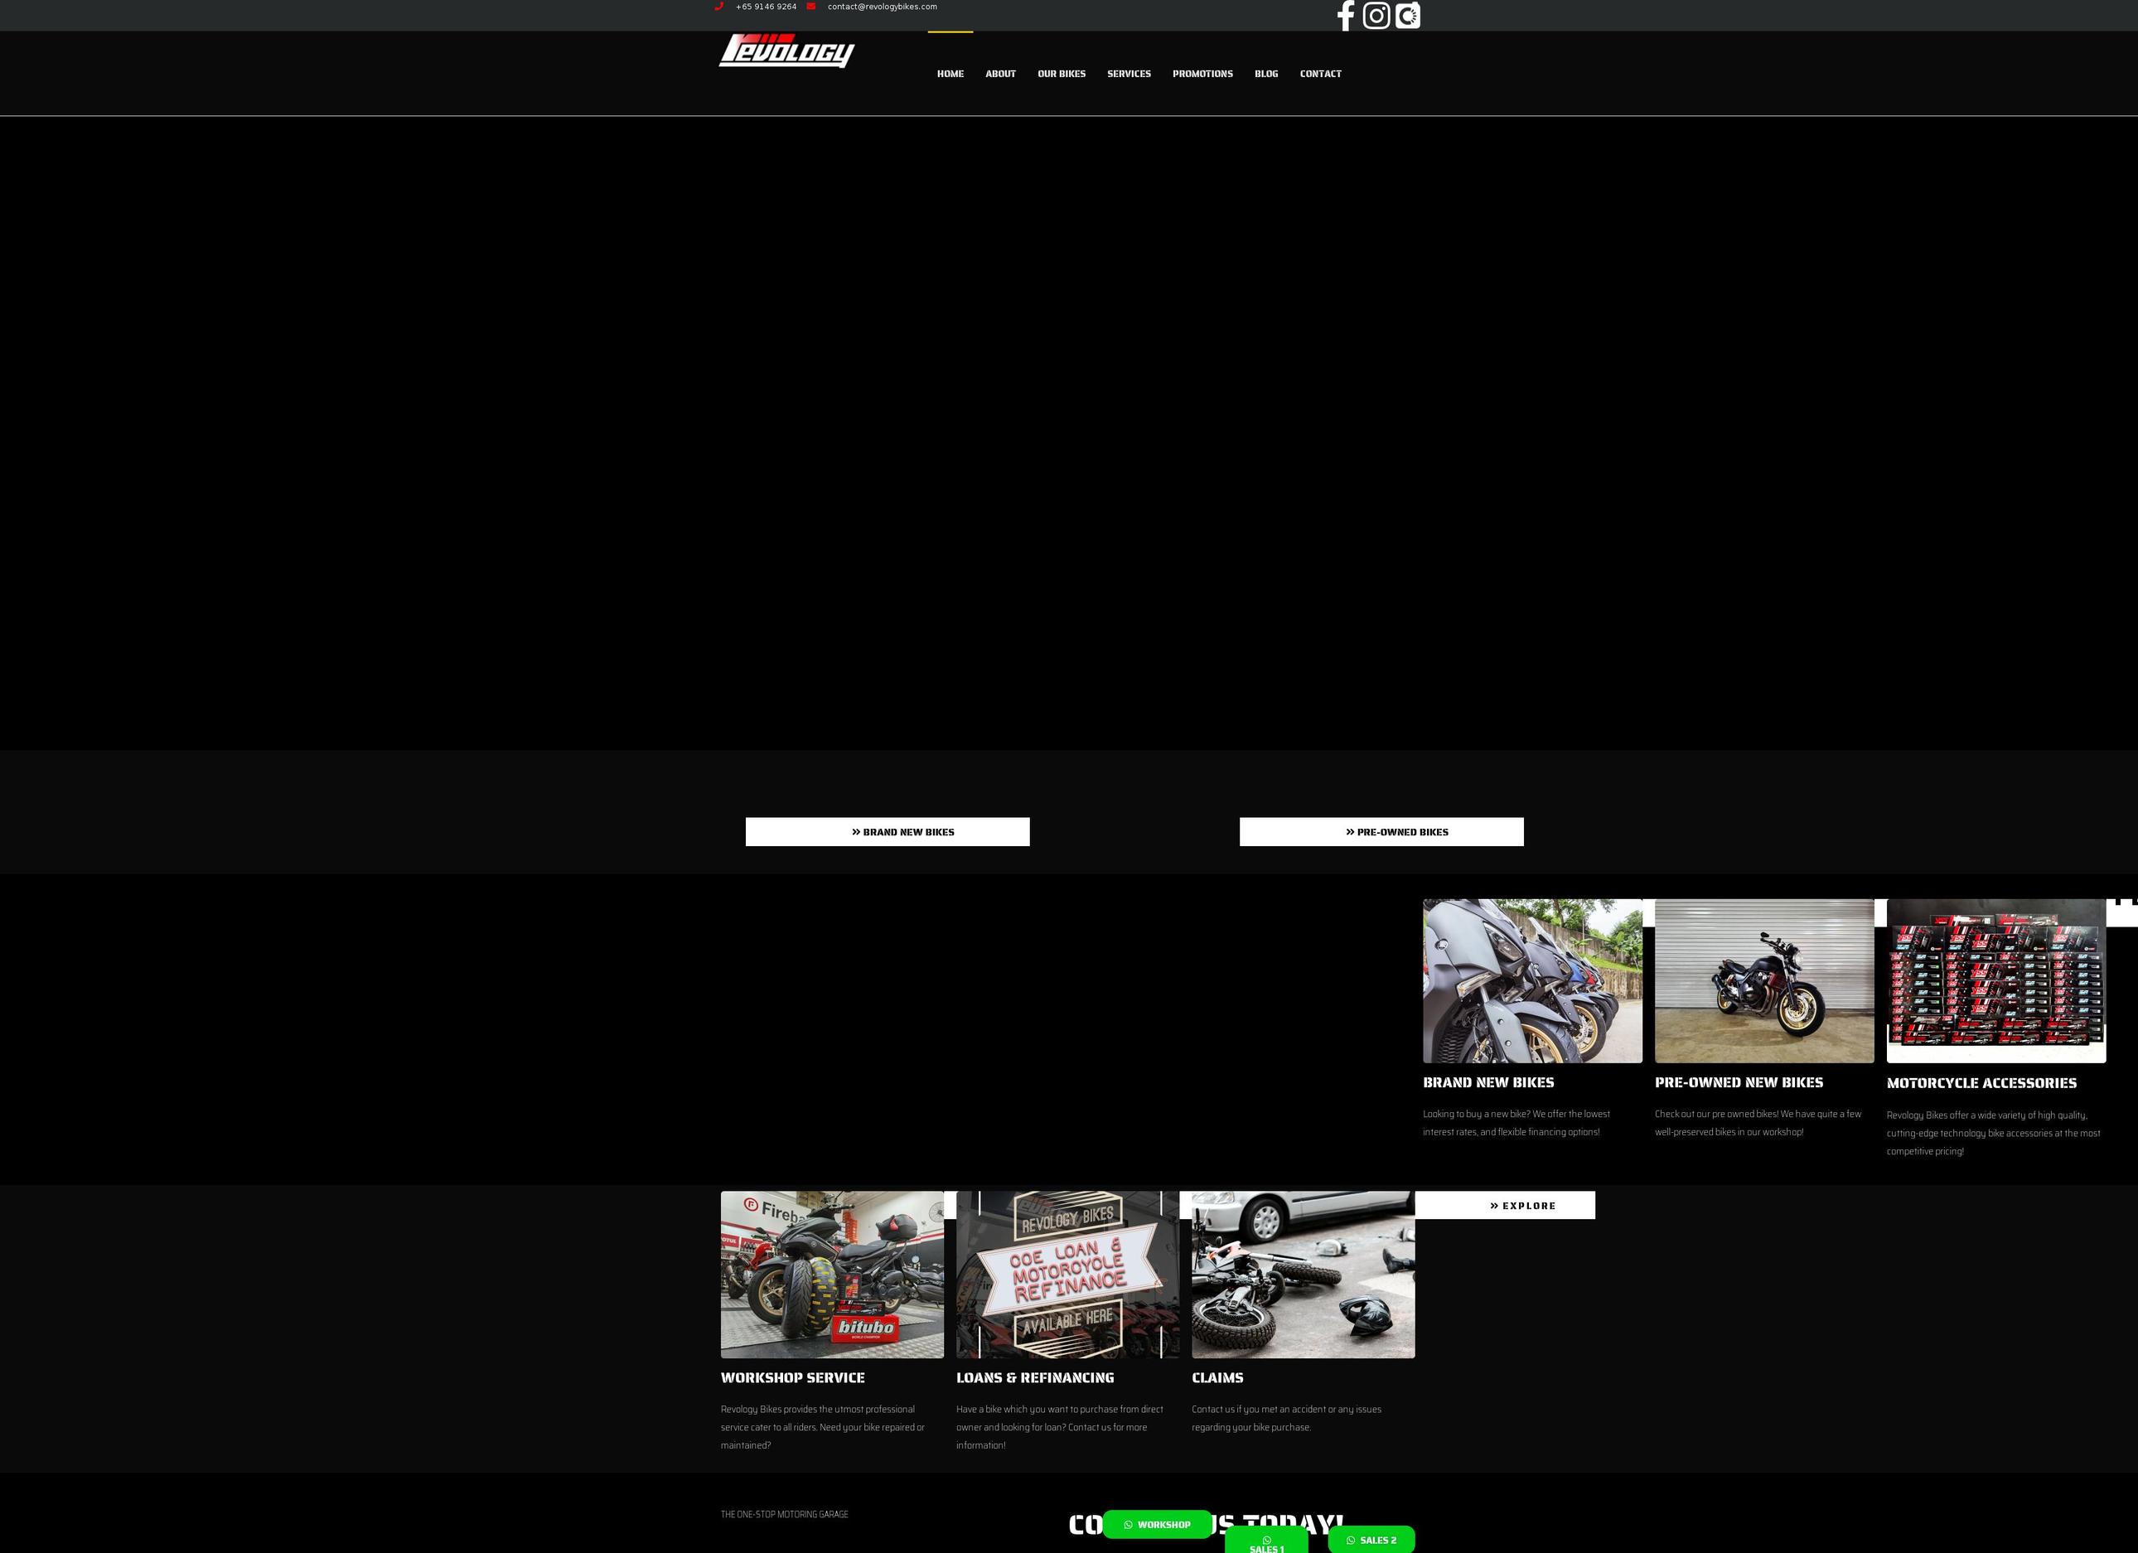Click the Motorcycle Accessories heading
The height and width of the screenshot is (1553, 2138).
click(1981, 1083)
